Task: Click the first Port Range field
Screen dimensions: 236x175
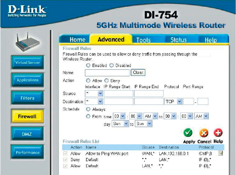Action: [188, 102]
